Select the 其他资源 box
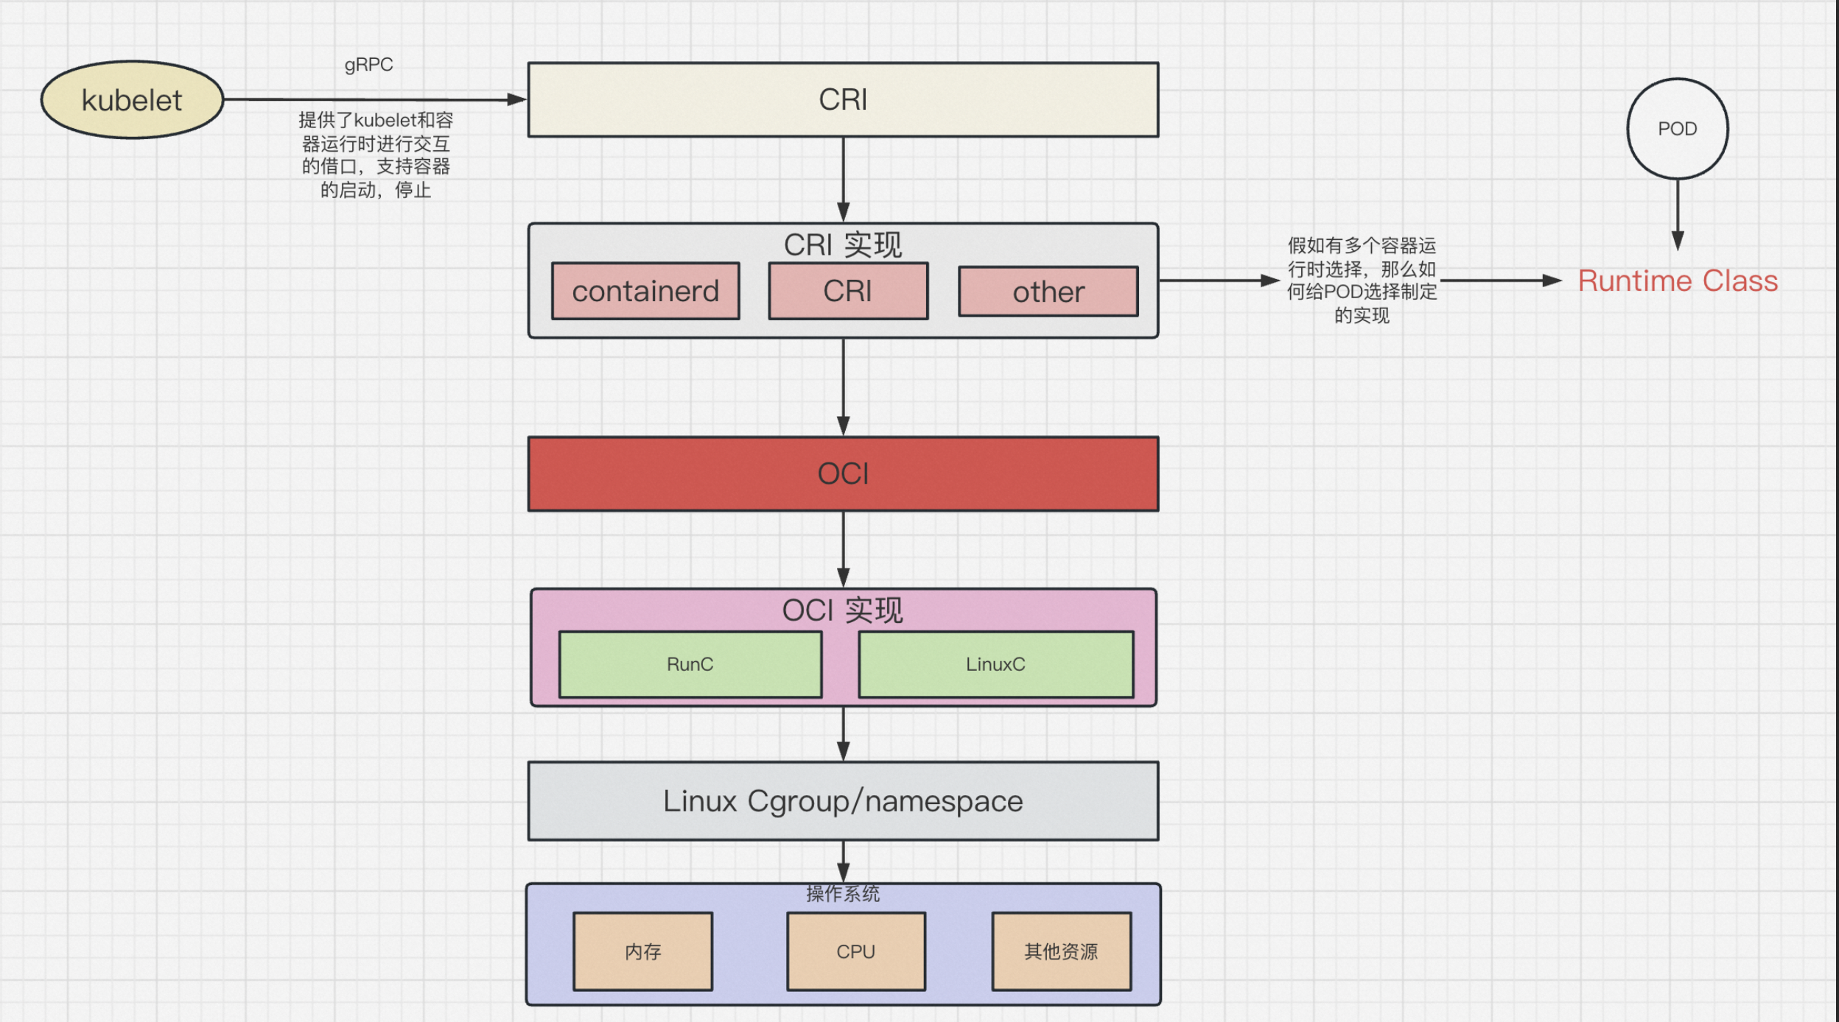The height and width of the screenshot is (1022, 1839). (1062, 951)
